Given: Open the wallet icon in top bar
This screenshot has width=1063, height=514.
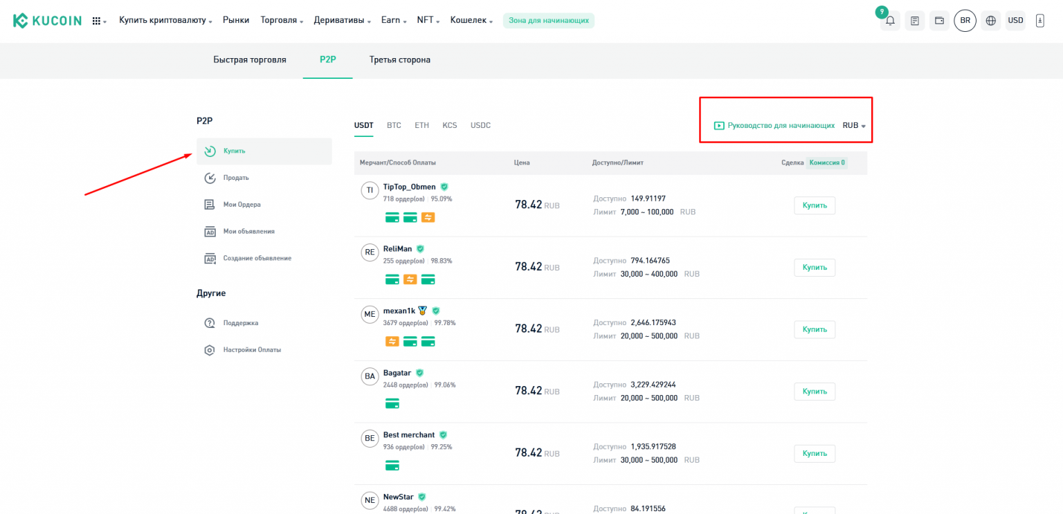Looking at the screenshot, I should pyautogui.click(x=939, y=21).
